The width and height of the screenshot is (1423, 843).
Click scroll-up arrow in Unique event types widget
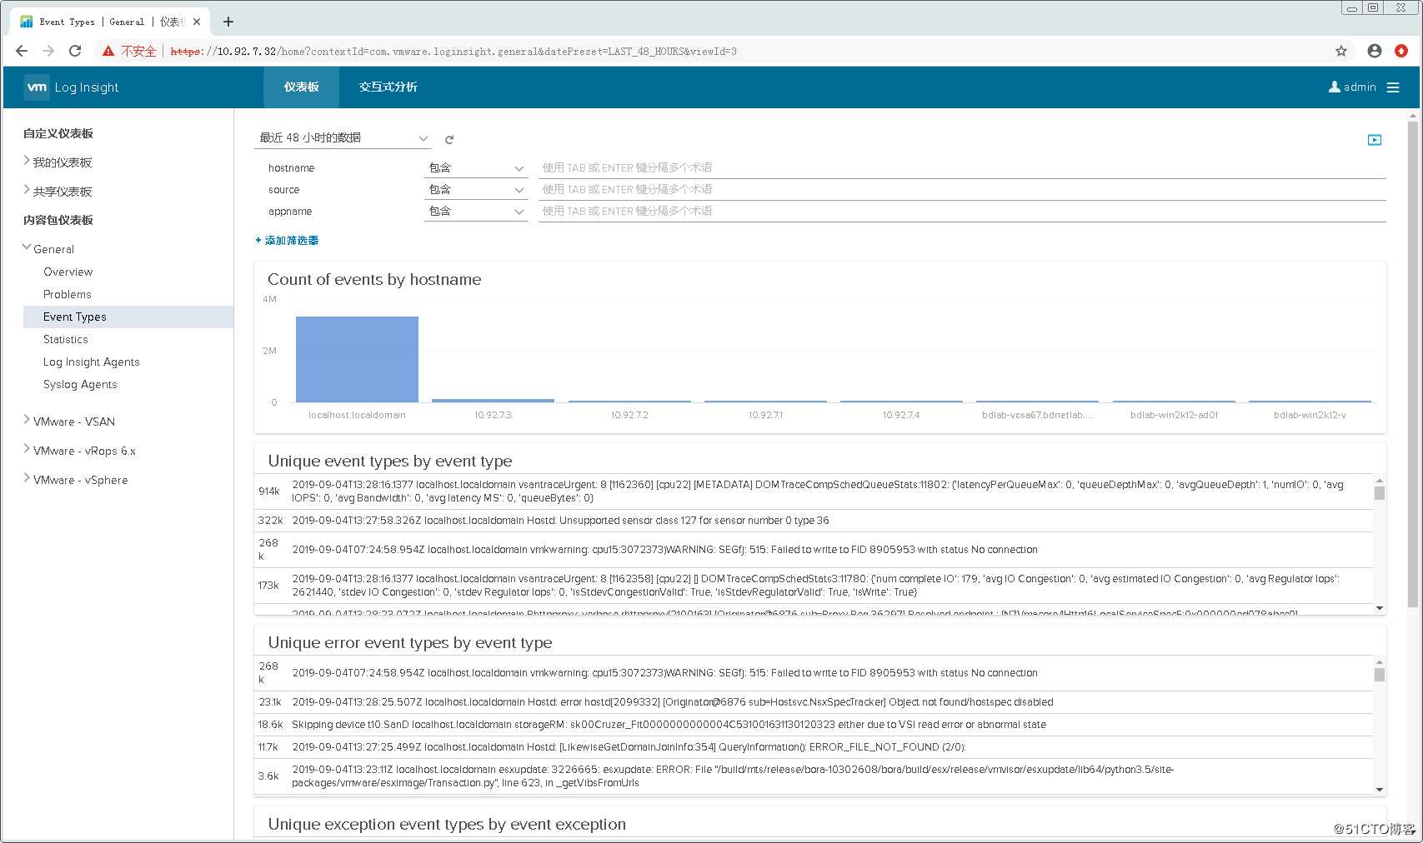point(1380,481)
